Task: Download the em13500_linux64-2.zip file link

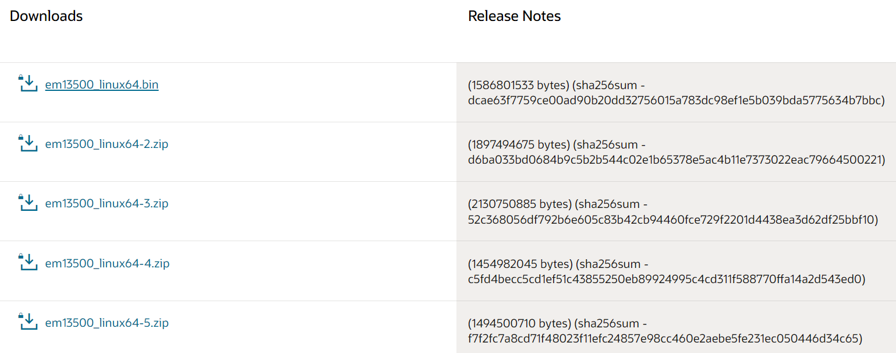Action: (x=107, y=144)
